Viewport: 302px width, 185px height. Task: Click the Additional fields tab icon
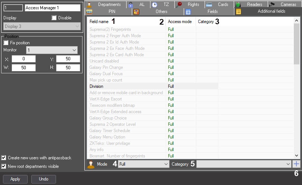[x=239, y=12]
